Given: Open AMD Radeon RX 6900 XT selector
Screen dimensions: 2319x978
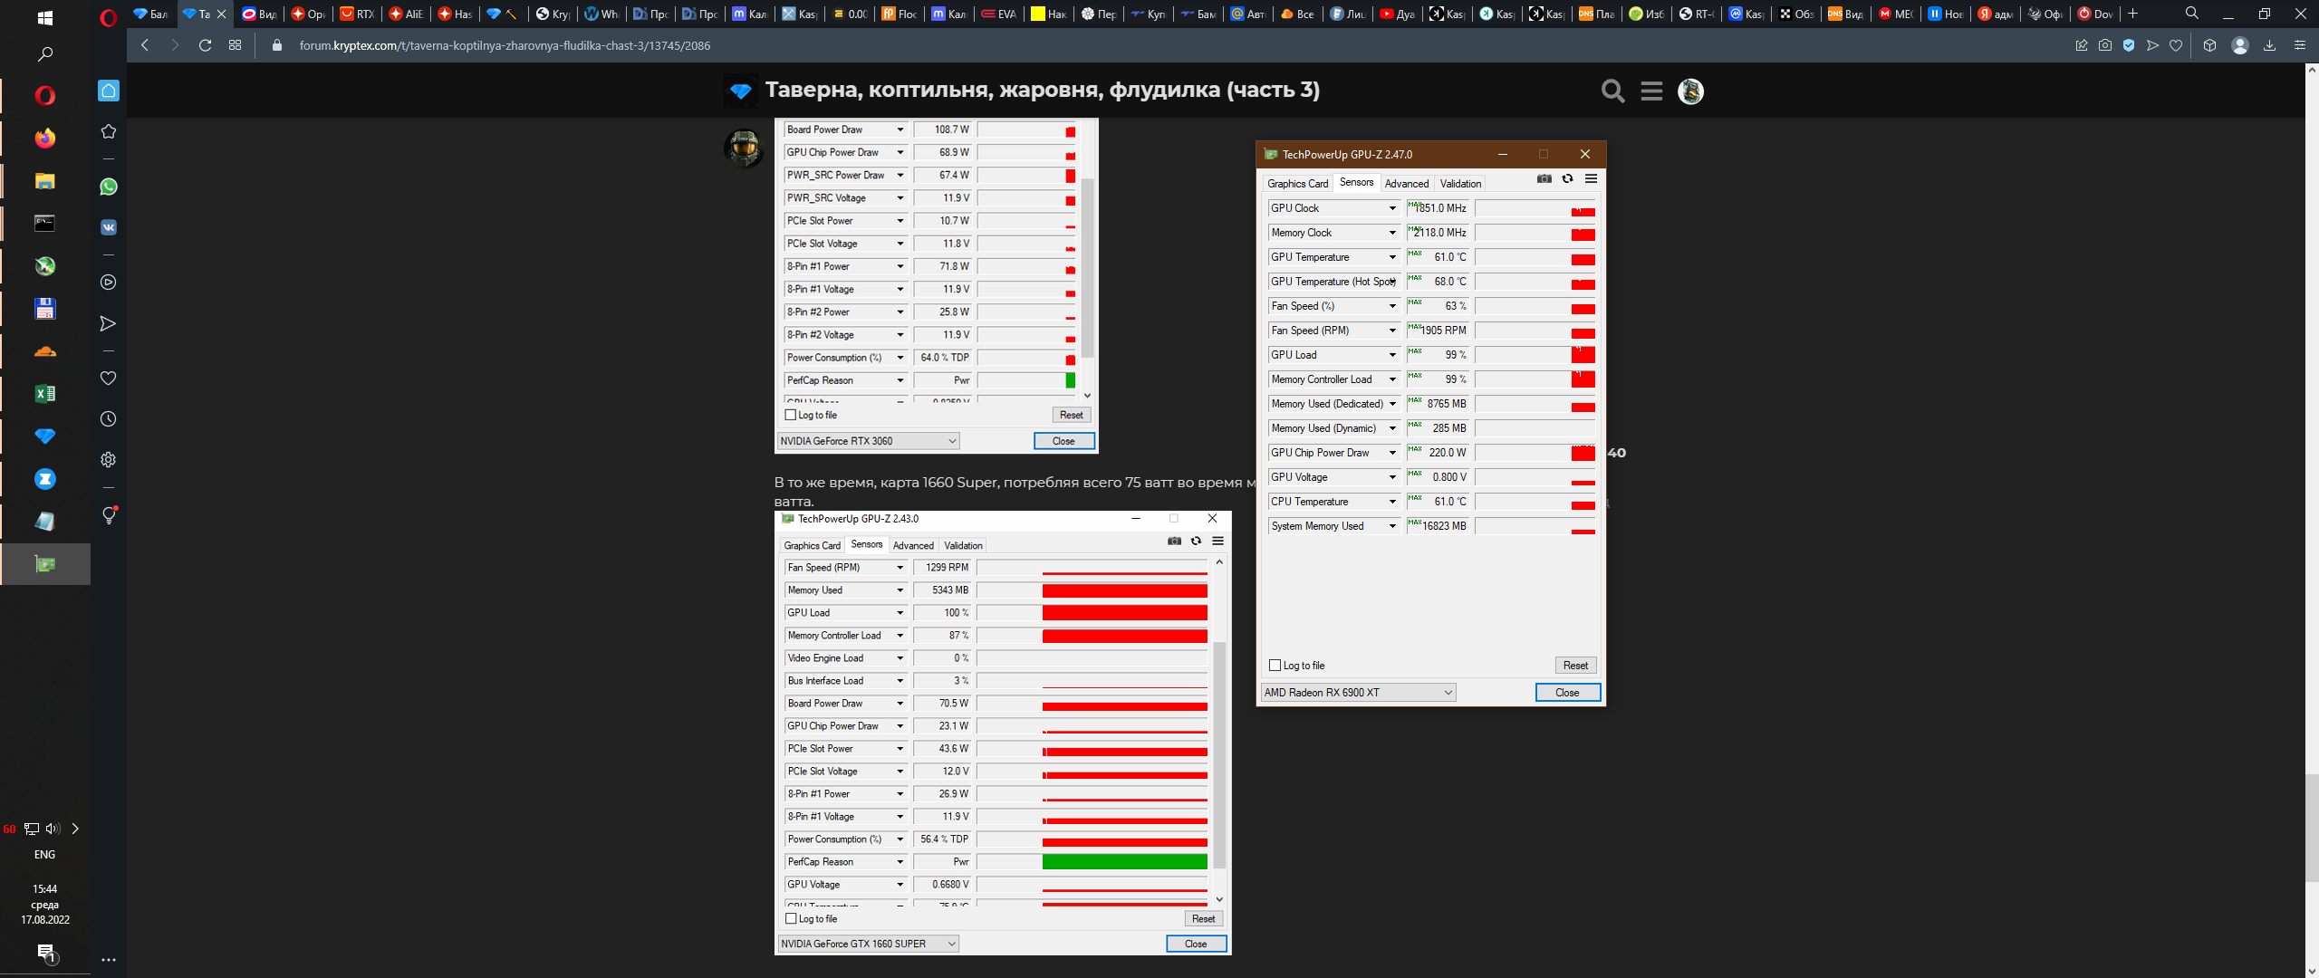Looking at the screenshot, I should click(1358, 693).
